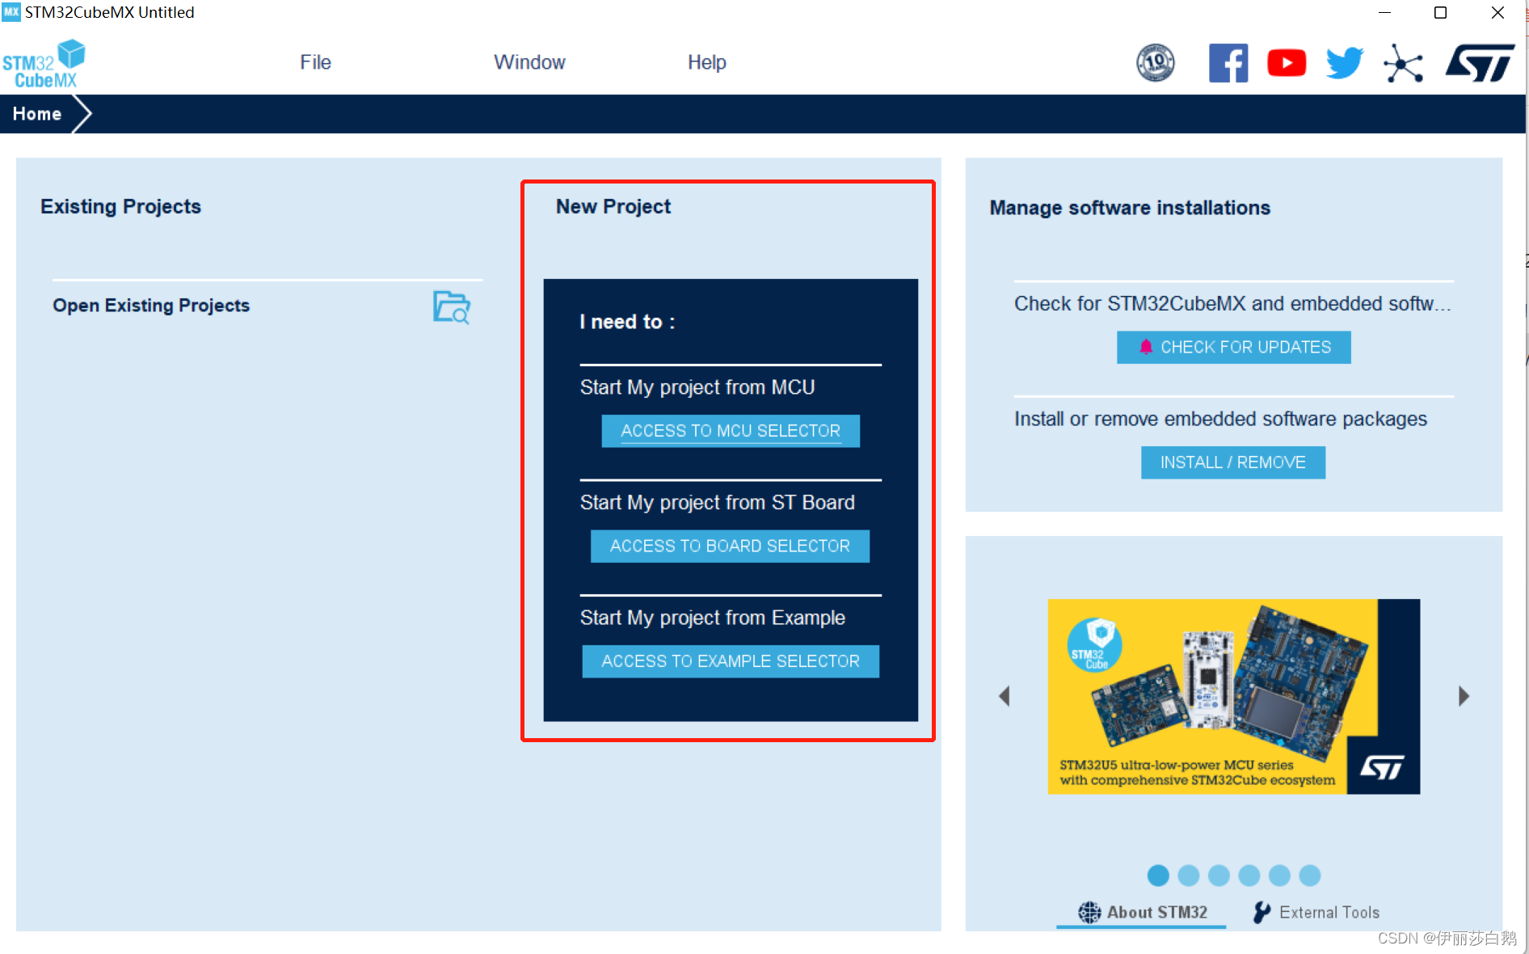Click 'Install or remove embedded software packages' text
The image size is (1529, 954).
1221,419
